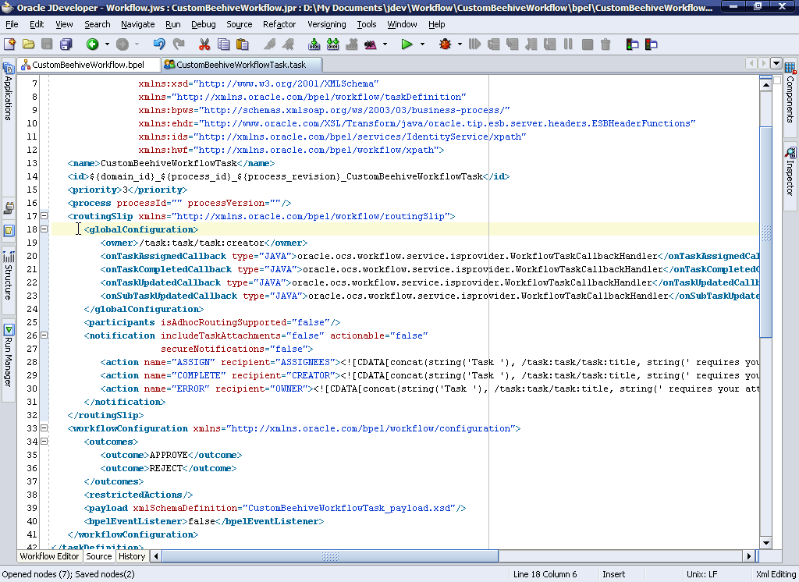This screenshot has width=799, height=582.
Task: Collapse the notification element on line 26
Action: coord(44,335)
